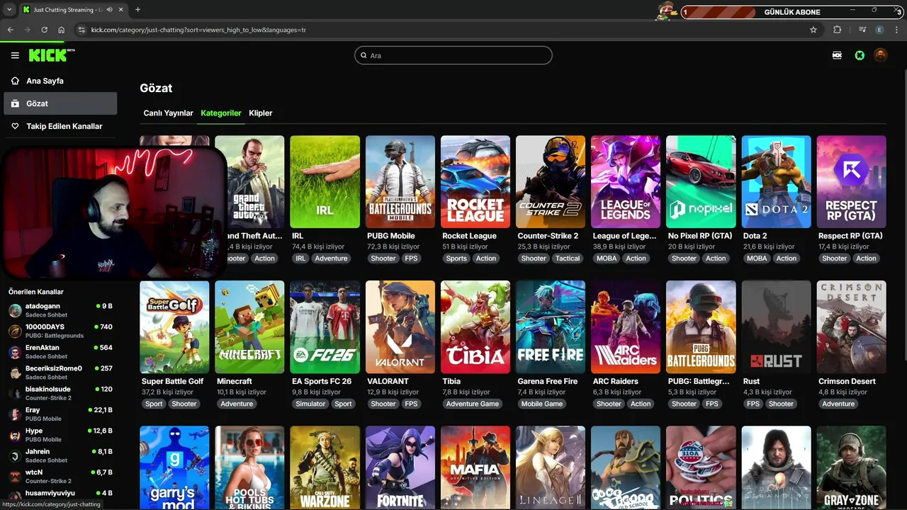Click the Dota 2 title link
Image resolution: width=907 pixels, height=510 pixels.
[755, 236]
